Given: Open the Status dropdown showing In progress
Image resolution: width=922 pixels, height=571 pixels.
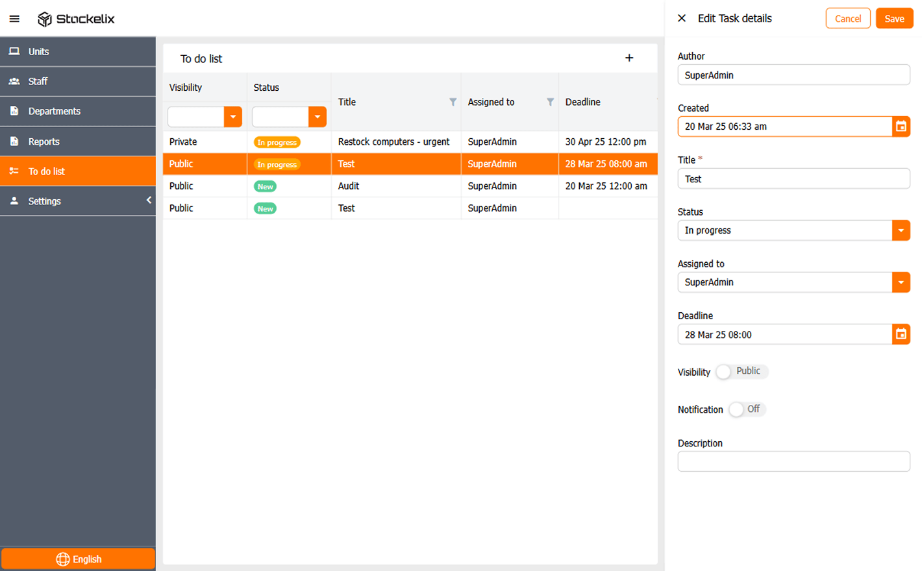Looking at the screenshot, I should tap(901, 230).
